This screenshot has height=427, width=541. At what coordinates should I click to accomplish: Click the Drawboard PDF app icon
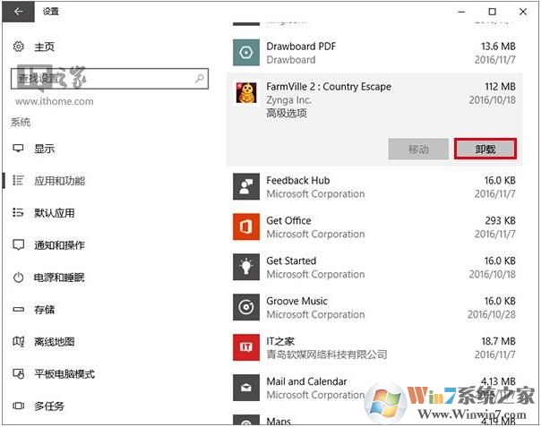pos(246,53)
